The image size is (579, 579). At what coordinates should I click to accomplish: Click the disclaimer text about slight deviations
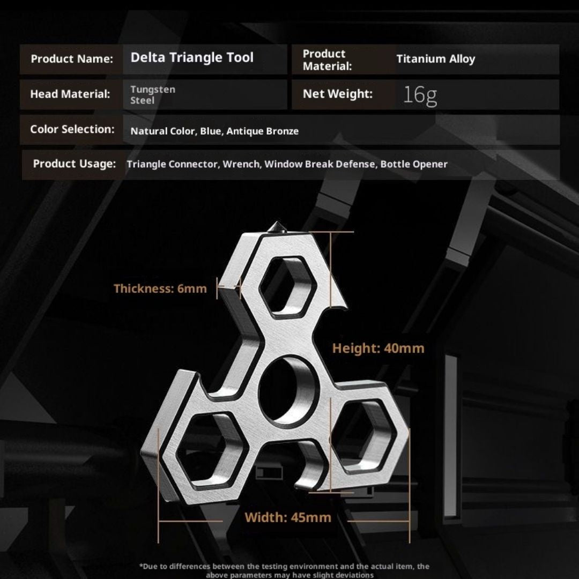tap(284, 570)
